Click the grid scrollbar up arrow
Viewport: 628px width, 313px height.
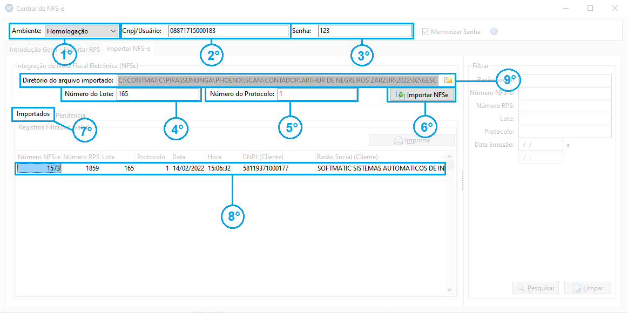(449, 156)
